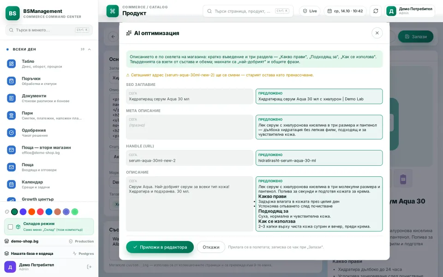This screenshot has width=443, height=277.
Task: Click the COMMERCE / CATALOG breadcrumb
Action: (145, 7)
